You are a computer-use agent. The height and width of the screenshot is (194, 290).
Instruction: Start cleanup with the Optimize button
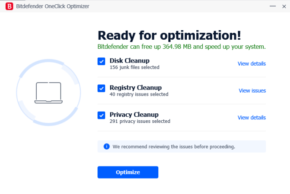[x=128, y=172]
